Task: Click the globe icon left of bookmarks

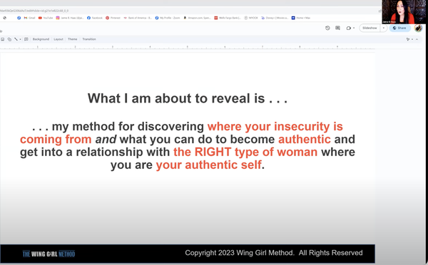Action: click(5, 18)
